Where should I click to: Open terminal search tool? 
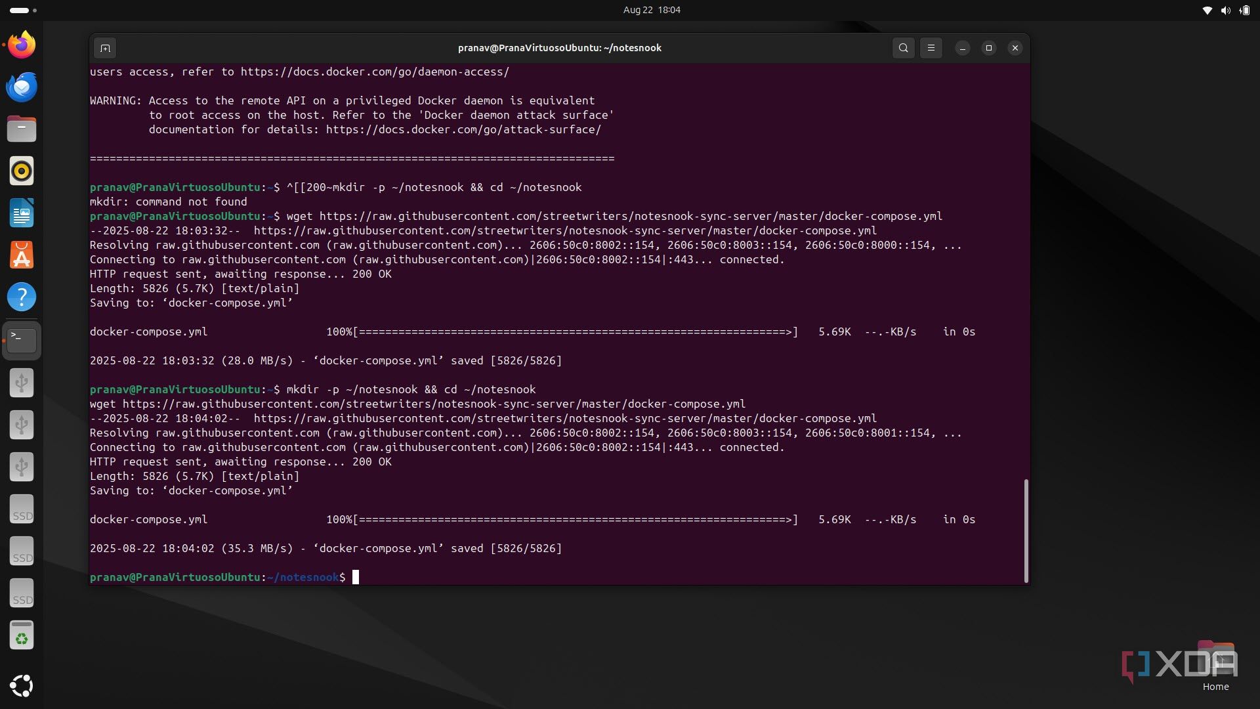[x=904, y=48]
